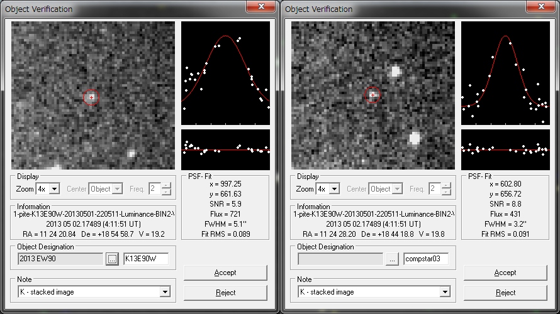Expand the Note dropdown in the compstar03 dialog

[445, 292]
